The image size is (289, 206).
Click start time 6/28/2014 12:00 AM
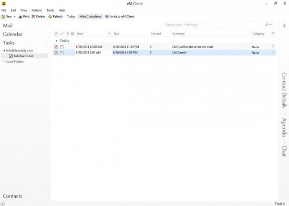coord(89,47)
